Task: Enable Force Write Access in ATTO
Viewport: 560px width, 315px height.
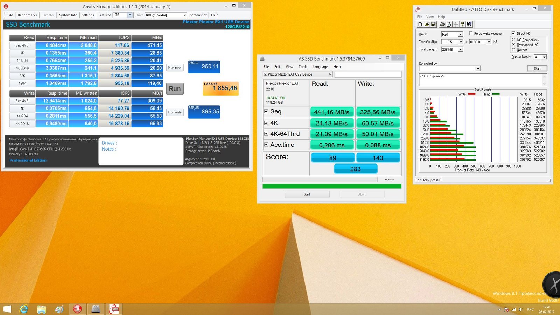Action: (x=471, y=33)
